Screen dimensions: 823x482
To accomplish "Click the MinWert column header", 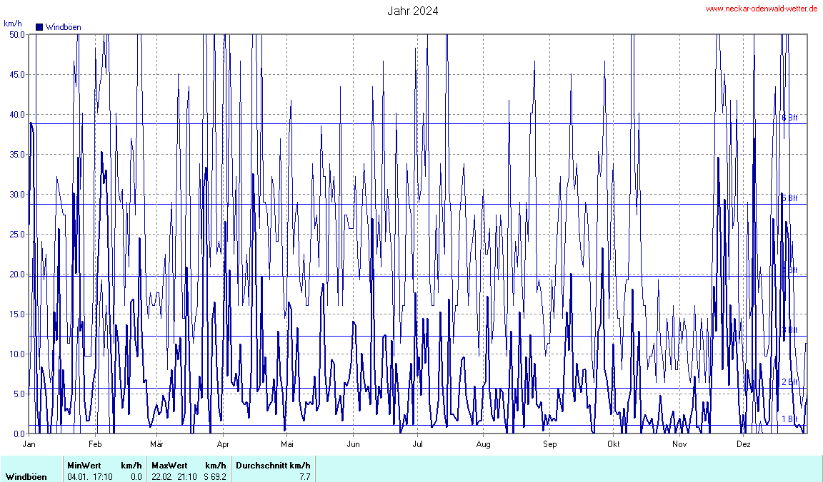I will pos(84,466).
